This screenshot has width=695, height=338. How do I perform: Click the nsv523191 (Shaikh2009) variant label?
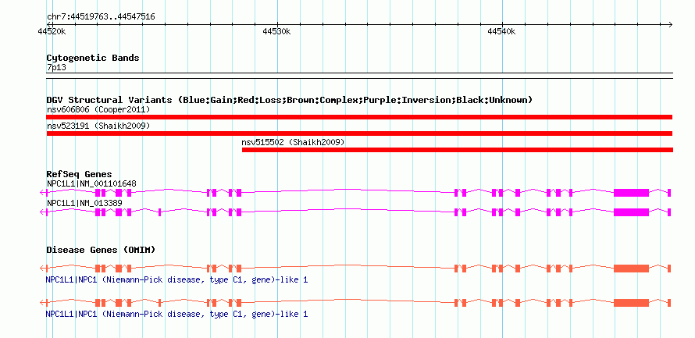point(98,126)
